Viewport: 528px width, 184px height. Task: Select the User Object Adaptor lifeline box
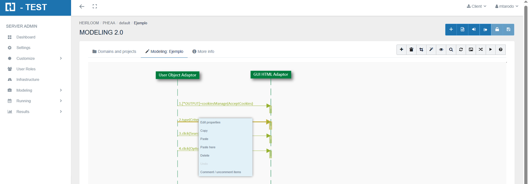(x=178, y=75)
